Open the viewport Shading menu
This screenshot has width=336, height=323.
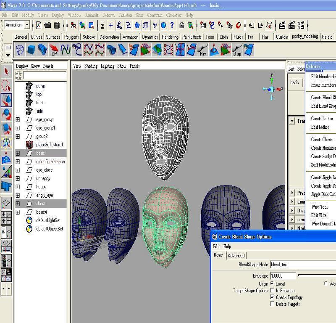91,66
